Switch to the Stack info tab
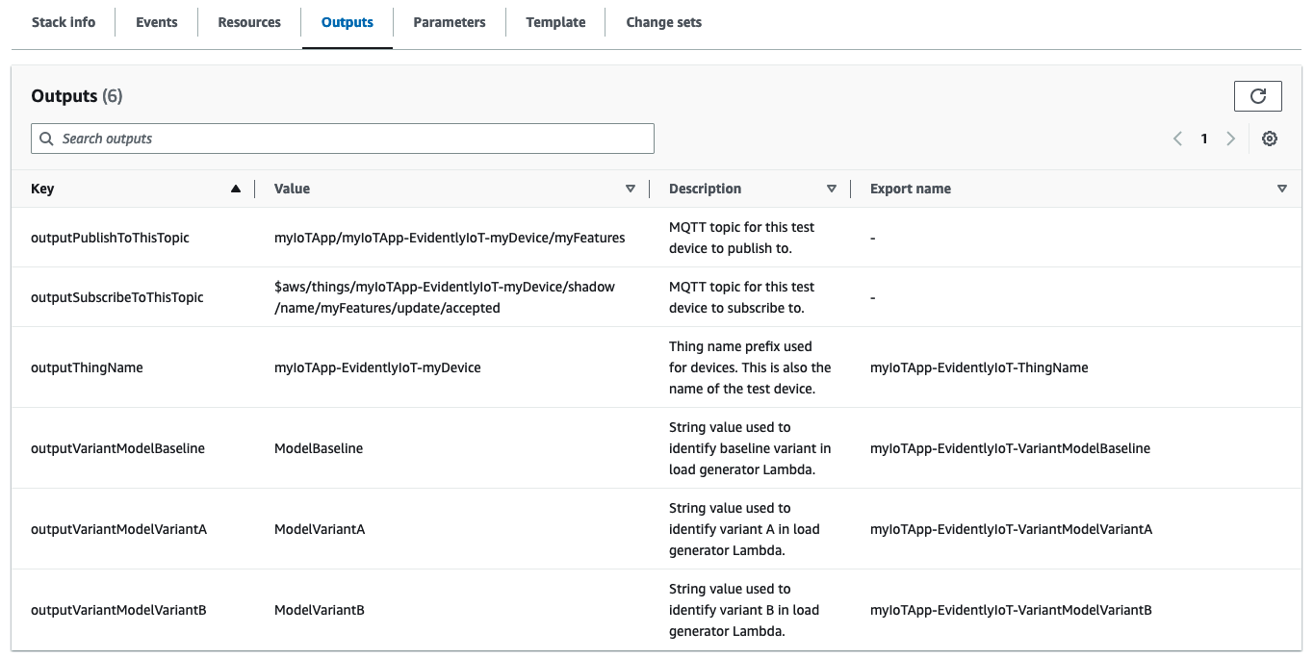Viewport: 1314px width, 658px height. (x=63, y=21)
